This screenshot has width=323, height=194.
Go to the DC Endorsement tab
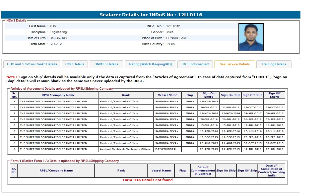tap(196, 64)
